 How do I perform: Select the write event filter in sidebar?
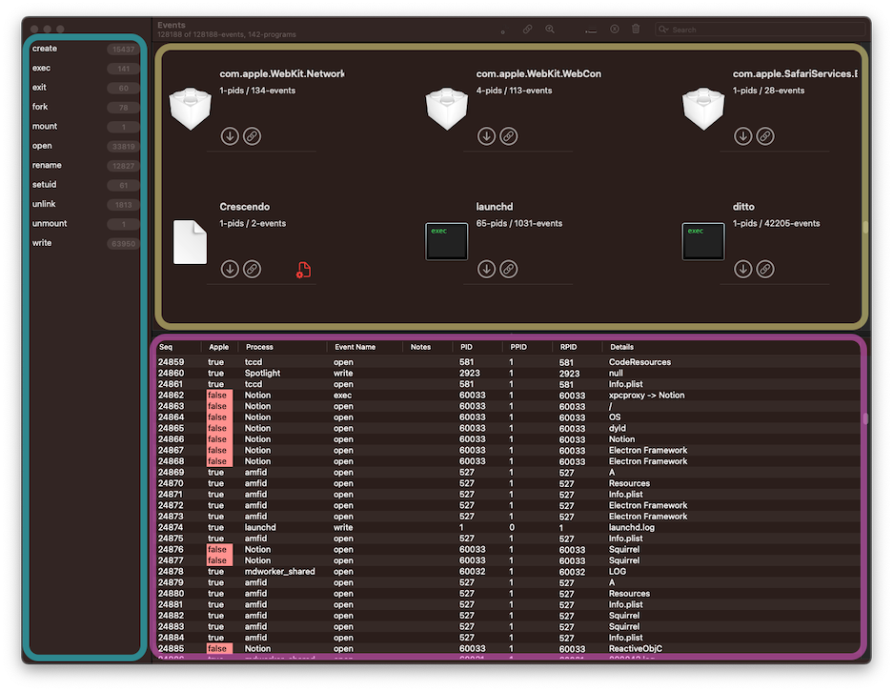click(84, 243)
